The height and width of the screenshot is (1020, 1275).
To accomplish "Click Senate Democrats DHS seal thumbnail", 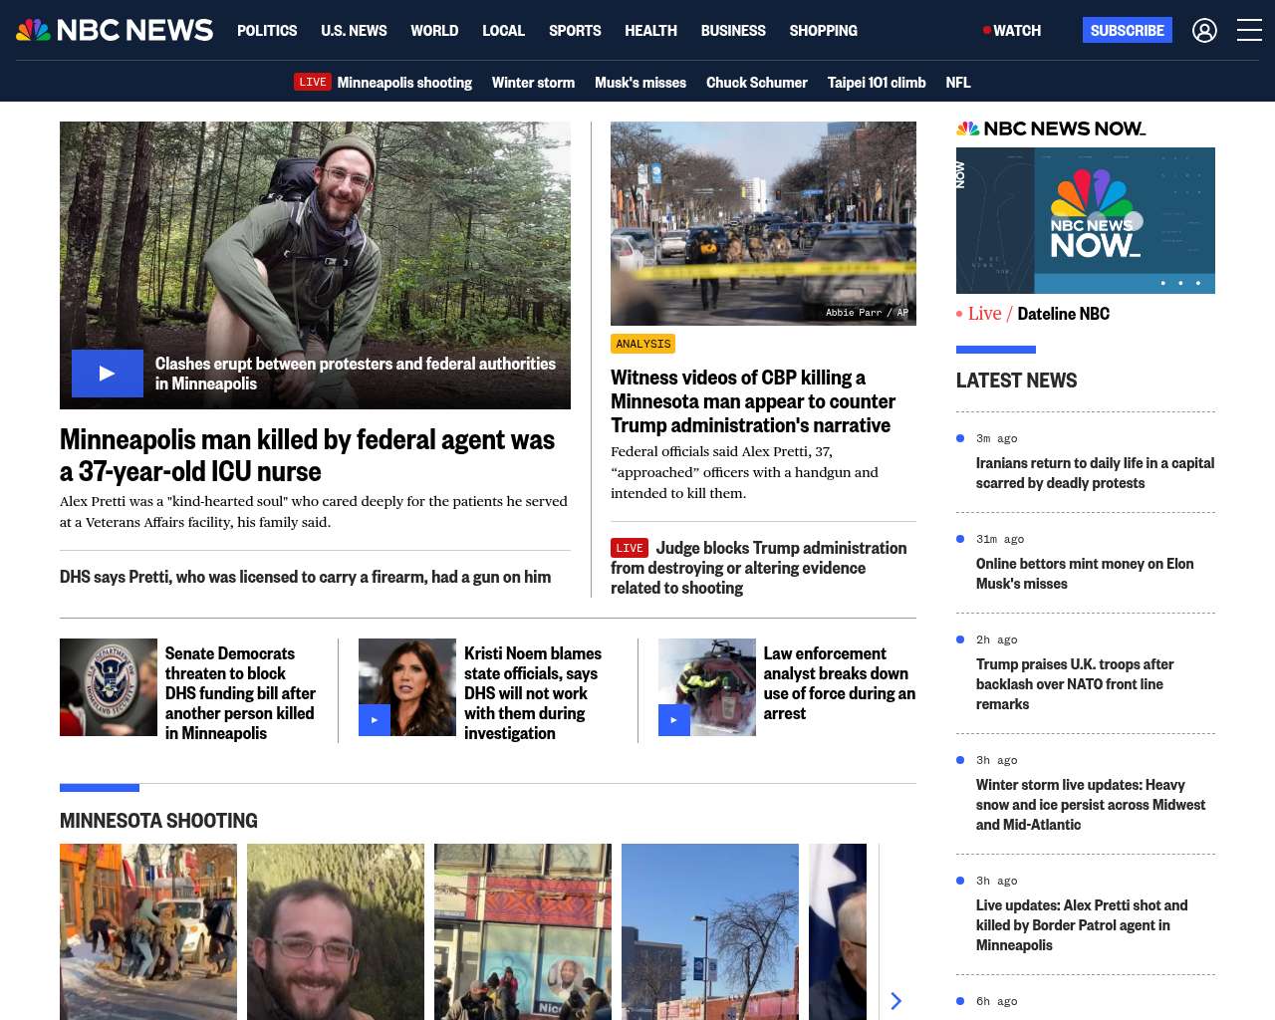I will (x=109, y=687).
